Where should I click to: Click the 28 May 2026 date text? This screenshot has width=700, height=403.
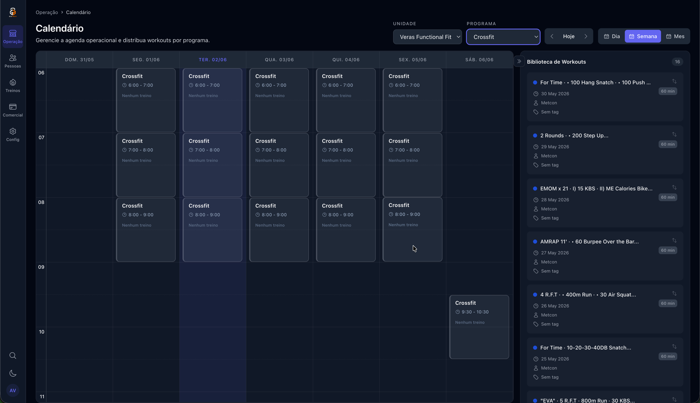click(x=555, y=200)
